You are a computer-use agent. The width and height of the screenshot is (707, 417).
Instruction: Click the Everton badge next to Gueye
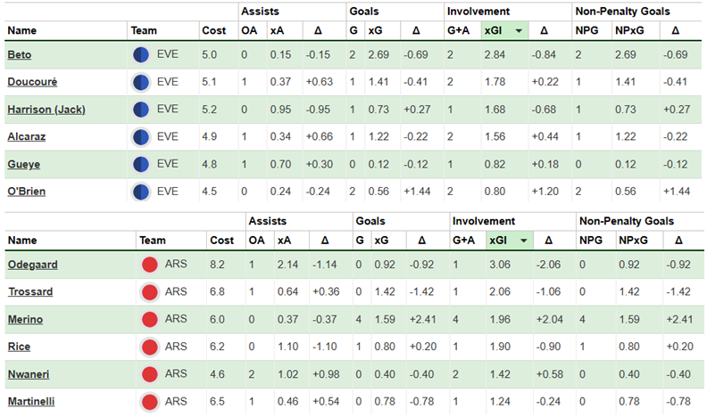click(x=140, y=165)
